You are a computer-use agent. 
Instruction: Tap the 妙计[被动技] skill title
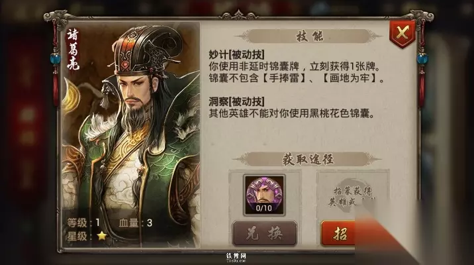pyautogui.click(x=237, y=54)
